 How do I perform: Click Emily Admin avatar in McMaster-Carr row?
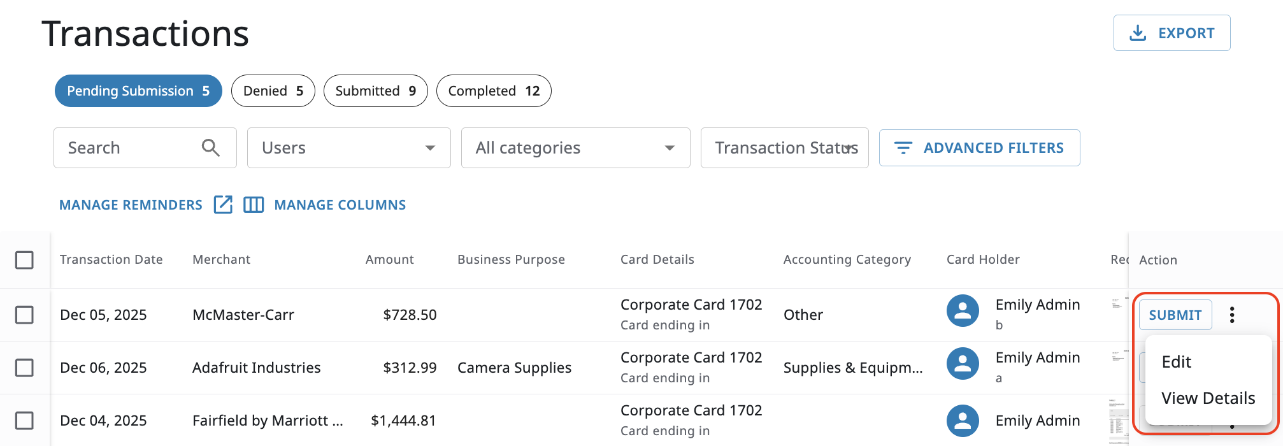point(963,311)
